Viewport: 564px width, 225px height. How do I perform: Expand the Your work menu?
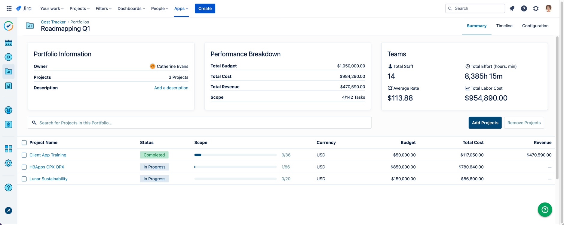click(52, 8)
